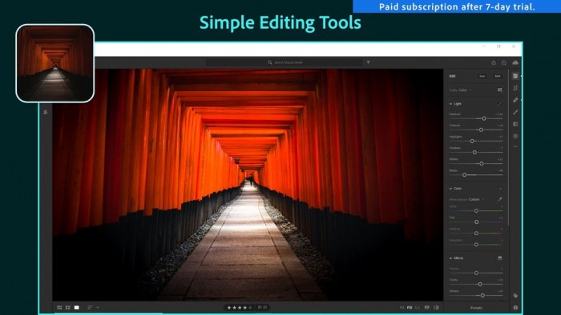Image resolution: width=561 pixels, height=315 pixels.
Task: Switch to photo grid view
Action: 59,308
